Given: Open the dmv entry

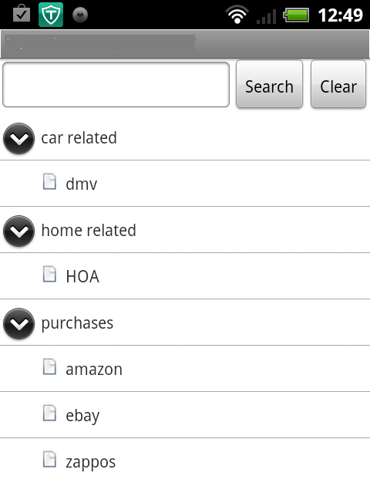Looking at the screenshot, I should coord(185,184).
